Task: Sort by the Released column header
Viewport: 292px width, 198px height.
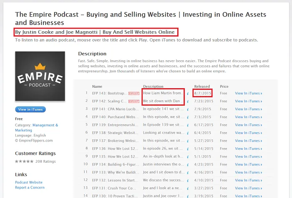Action: pyautogui.click(x=202, y=87)
